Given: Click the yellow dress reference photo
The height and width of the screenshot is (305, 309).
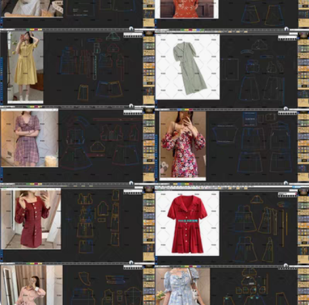Looking at the screenshot, I should 26,67.
